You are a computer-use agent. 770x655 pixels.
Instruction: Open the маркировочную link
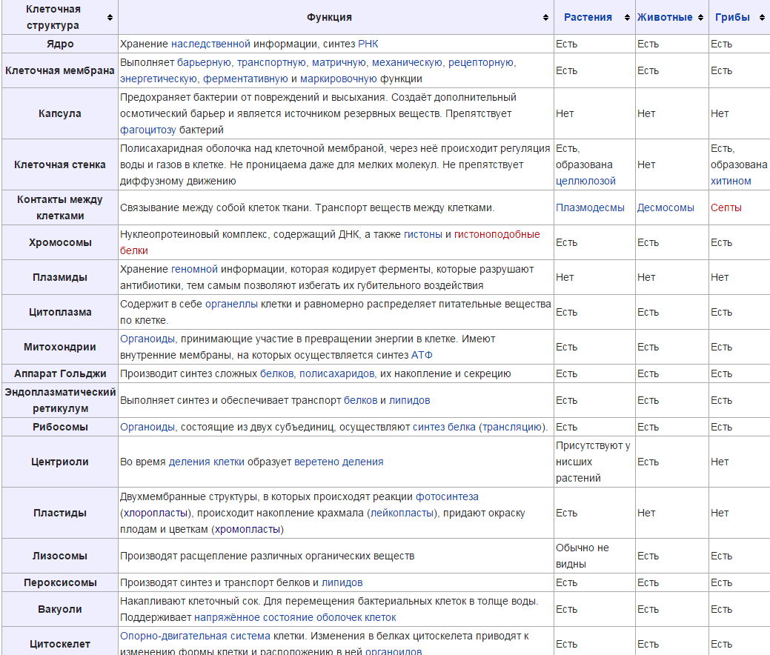coord(339,79)
